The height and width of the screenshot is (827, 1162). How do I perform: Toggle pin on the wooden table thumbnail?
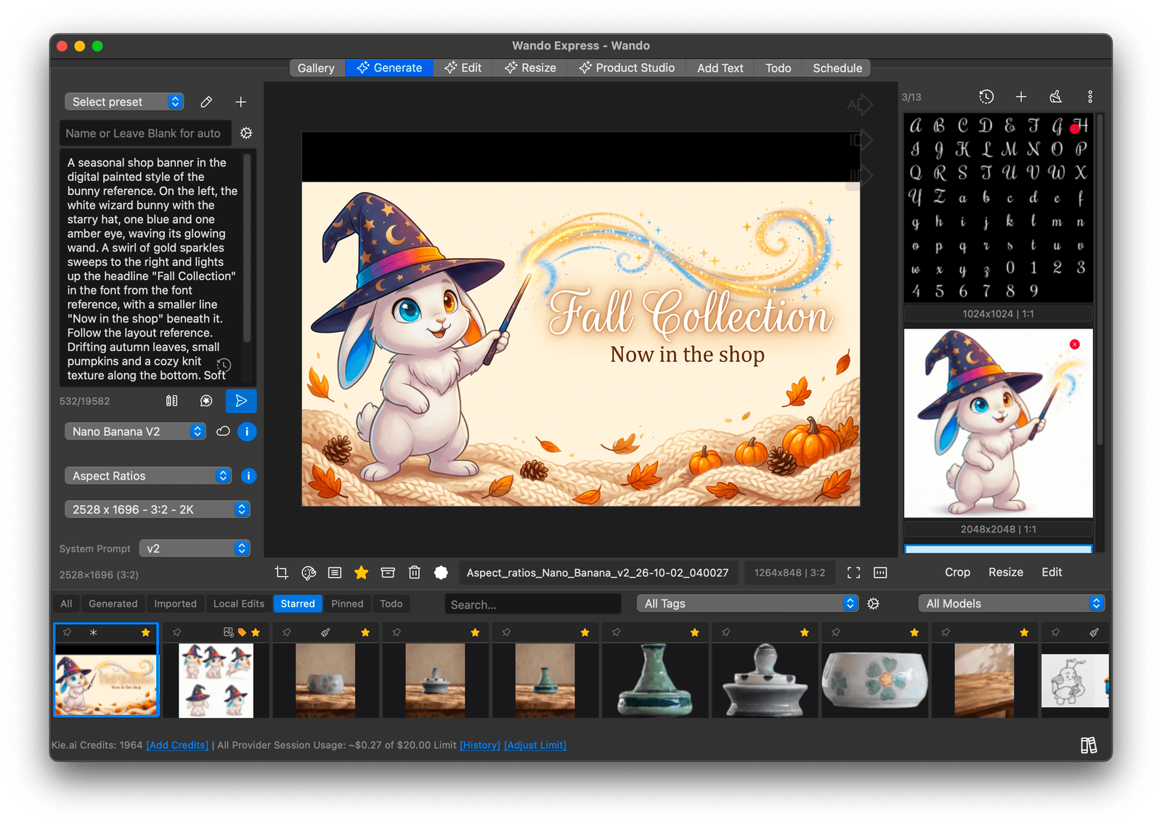pos(946,632)
